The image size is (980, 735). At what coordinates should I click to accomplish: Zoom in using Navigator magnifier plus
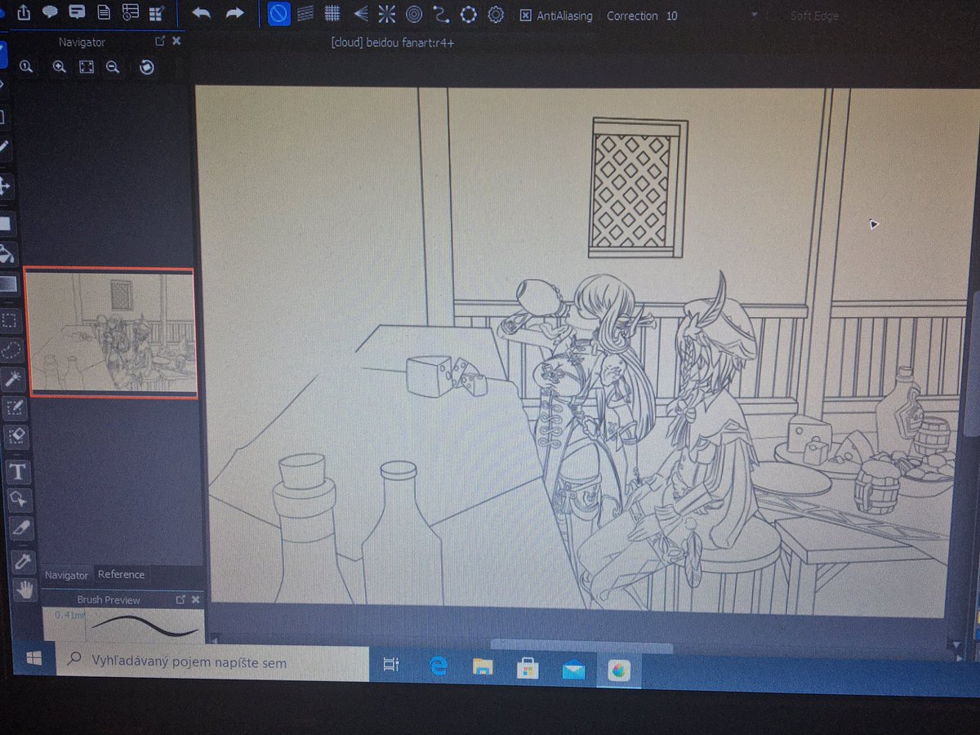pyautogui.click(x=59, y=67)
